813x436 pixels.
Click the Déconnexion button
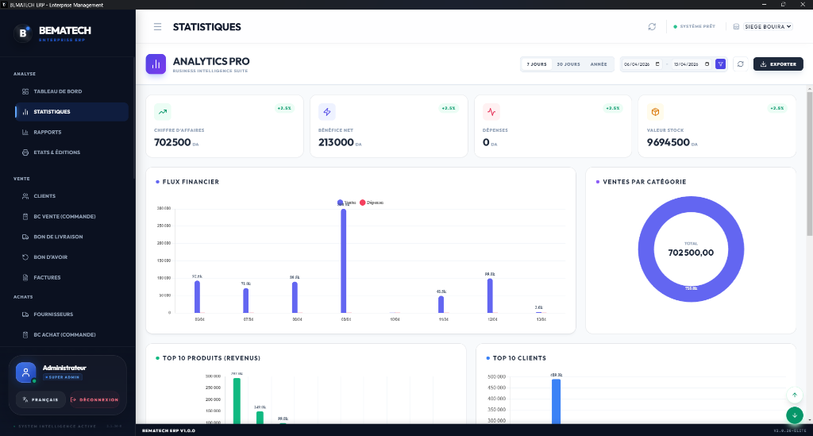click(x=94, y=399)
